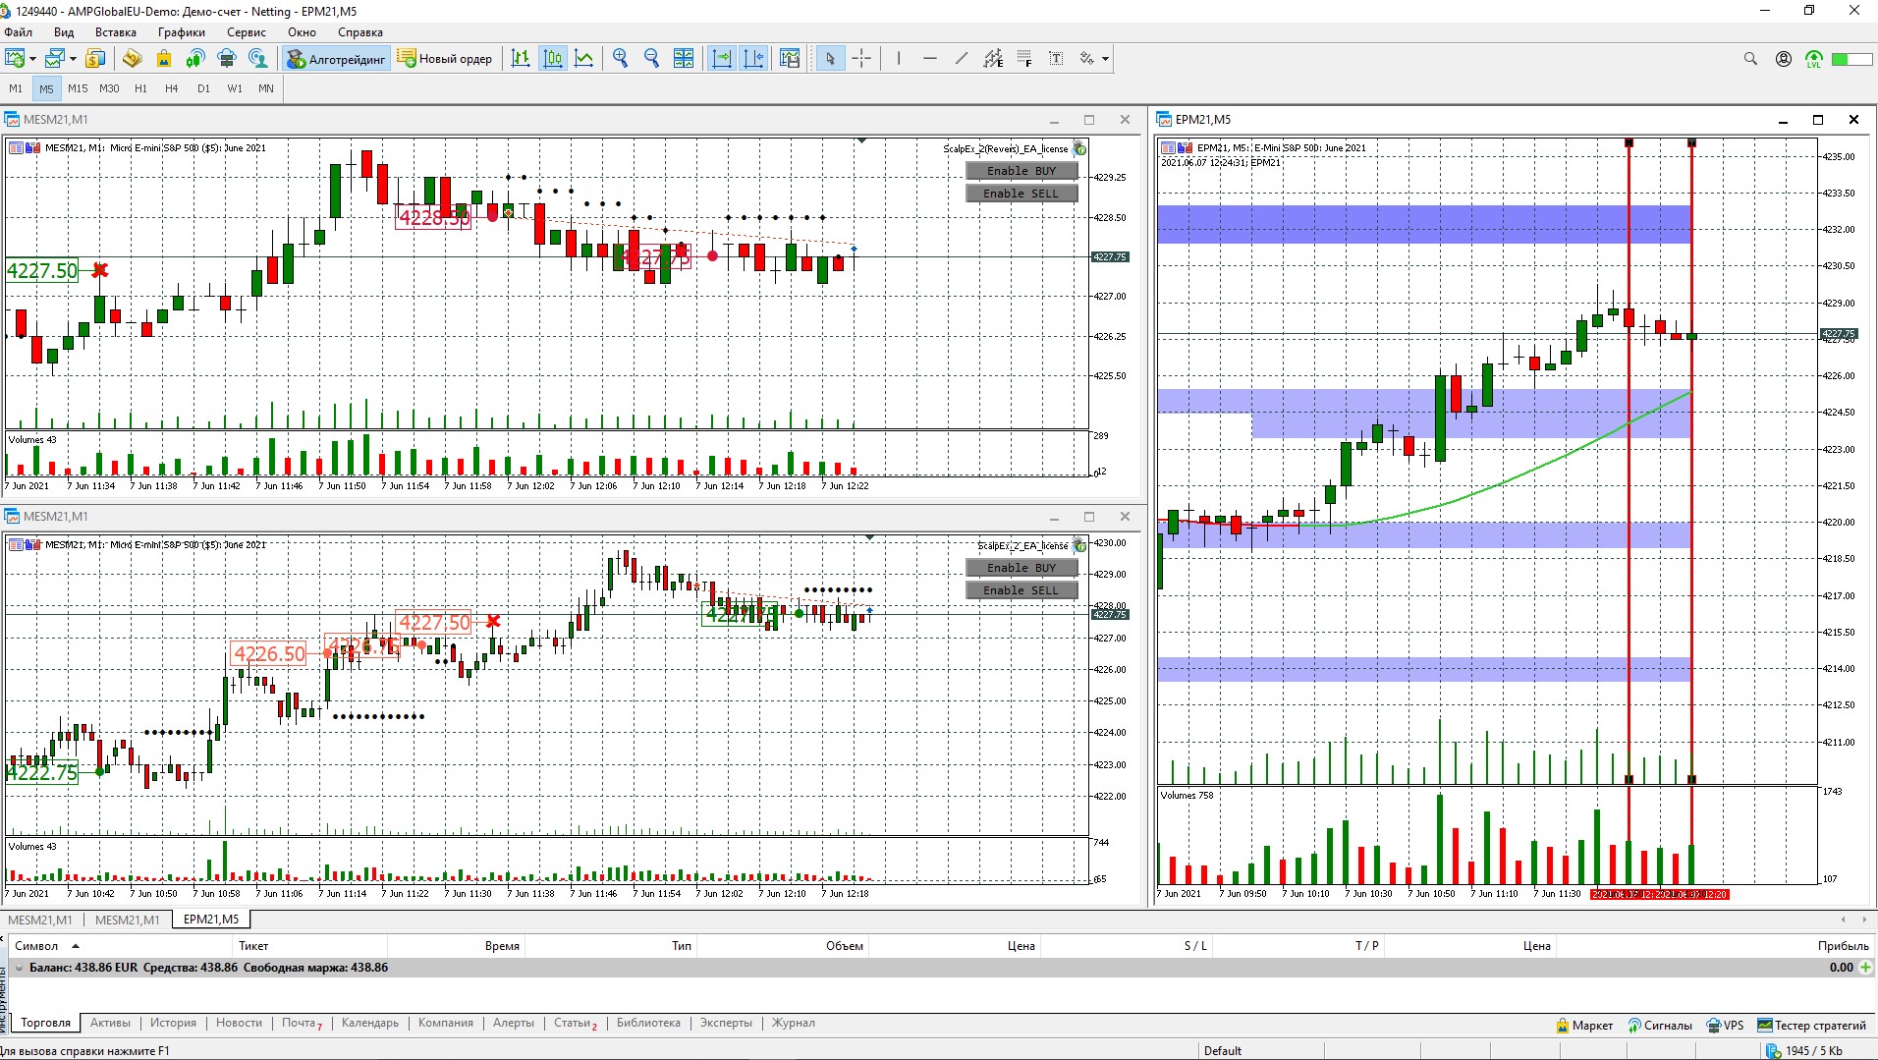The image size is (1878, 1060).
Task: Select the trendline drawing tool
Action: click(962, 59)
